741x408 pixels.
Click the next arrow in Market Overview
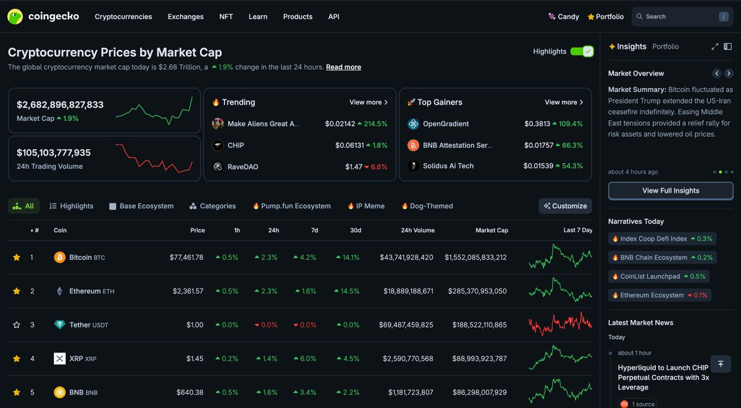click(x=729, y=73)
